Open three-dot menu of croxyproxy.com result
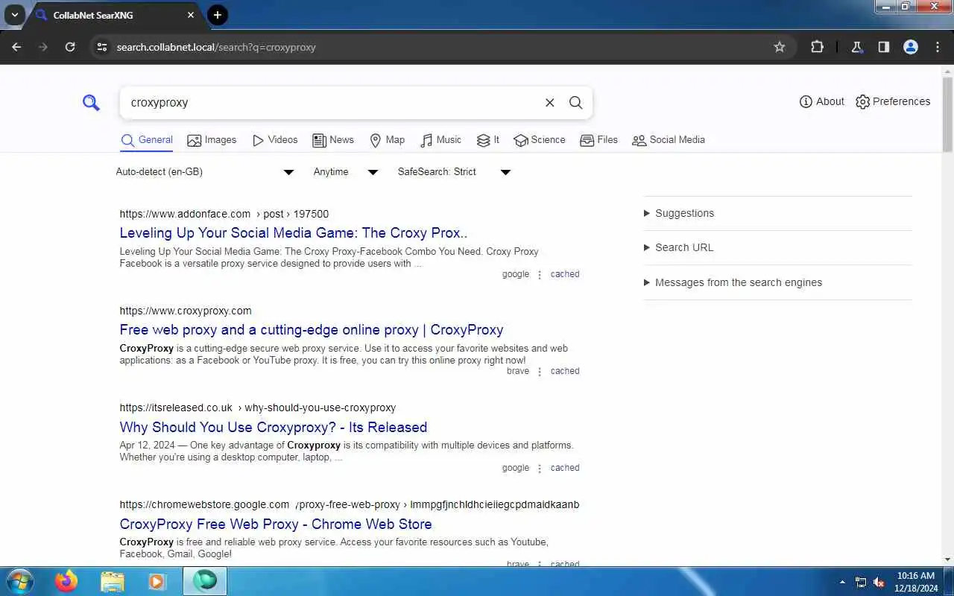This screenshot has width=954, height=596. click(540, 372)
